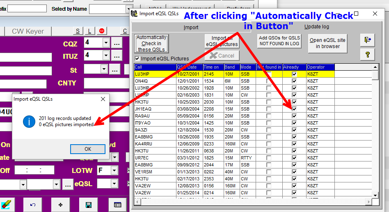Click the ellipsis button beside ITUZ

pos(117,55)
